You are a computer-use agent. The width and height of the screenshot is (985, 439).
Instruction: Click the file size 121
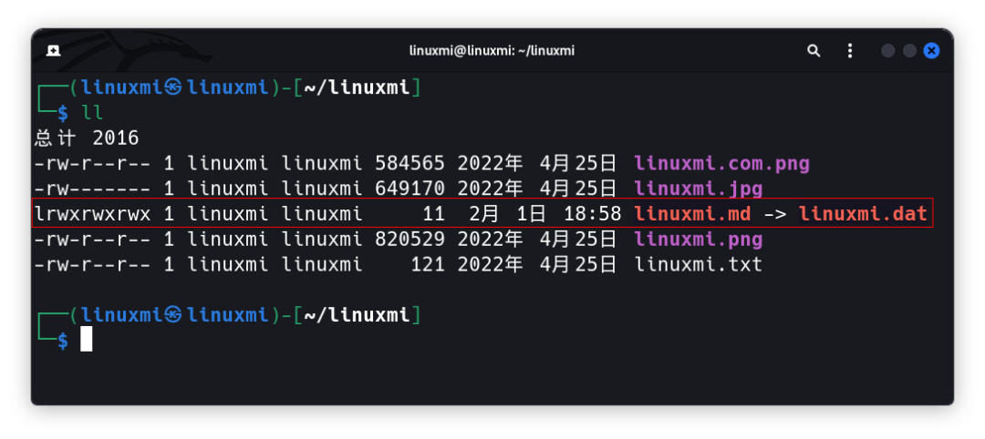click(427, 265)
